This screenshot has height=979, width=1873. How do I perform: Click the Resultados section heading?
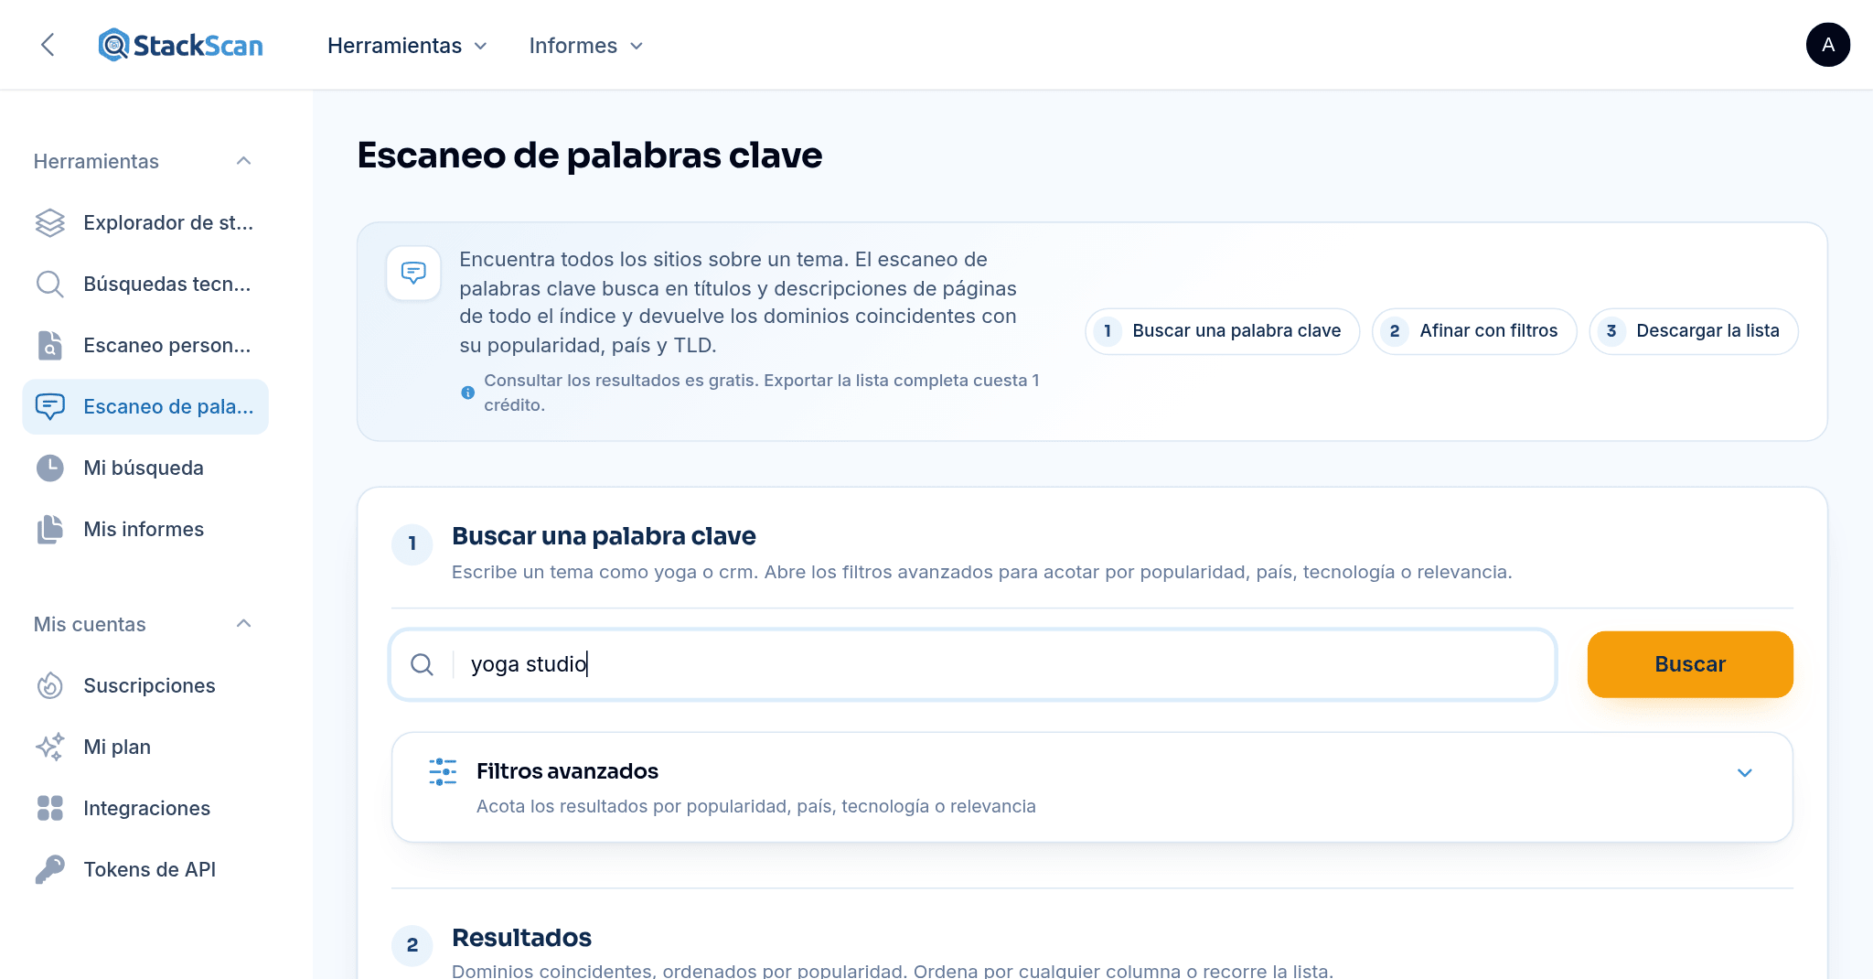click(521, 938)
